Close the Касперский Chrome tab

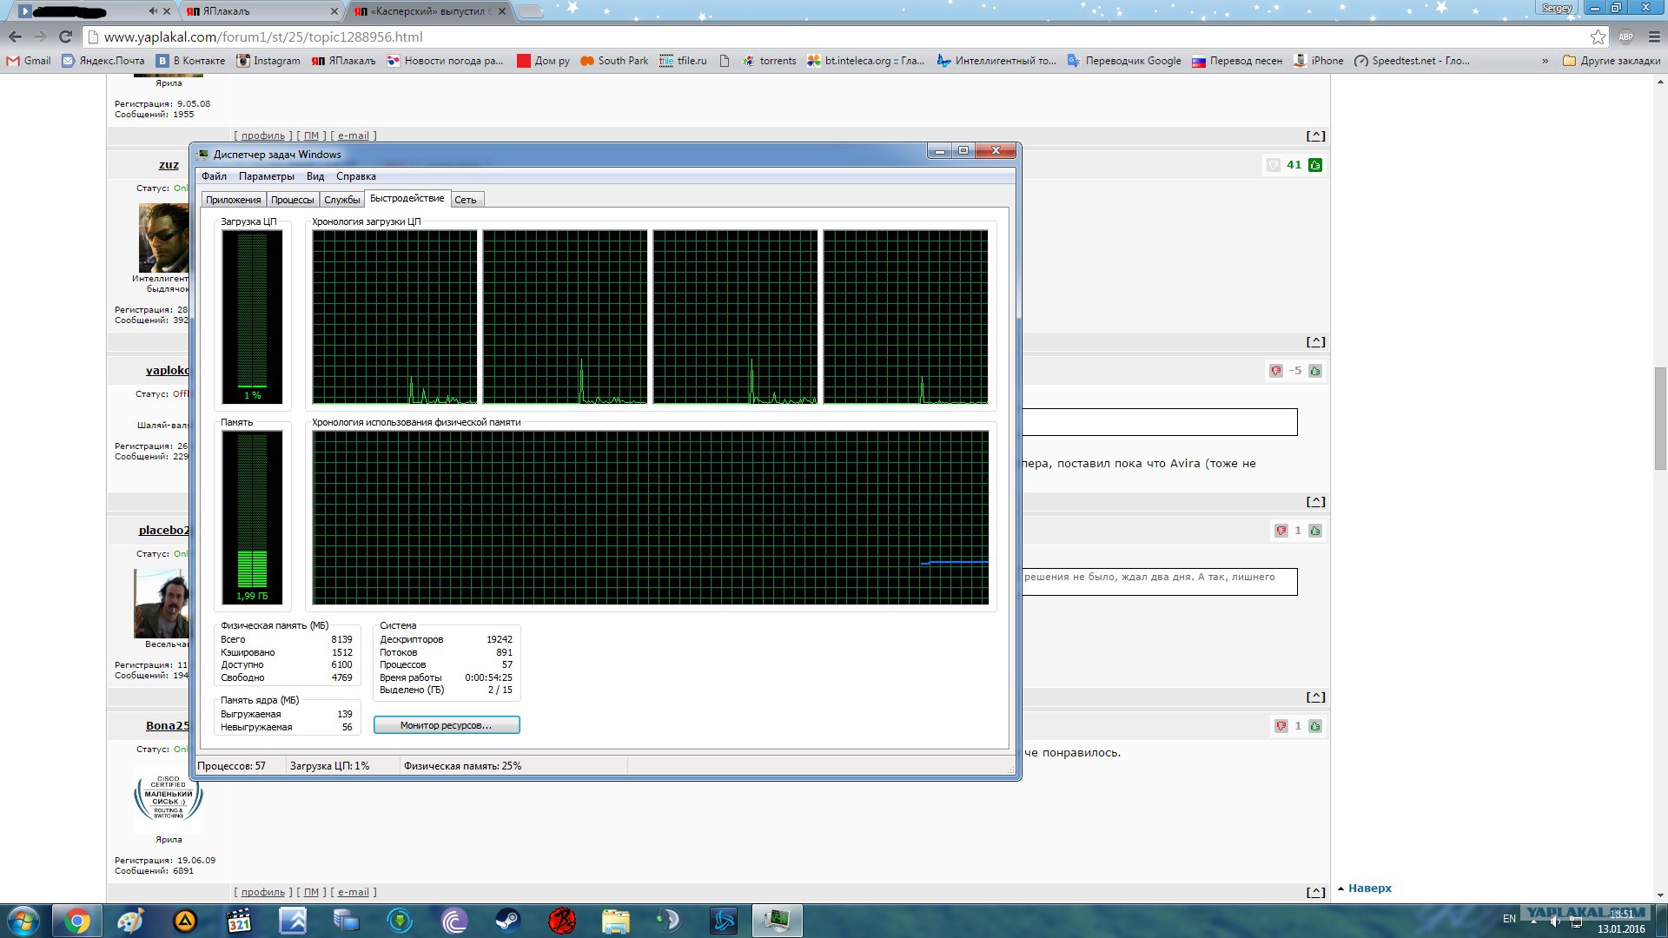coord(501,11)
